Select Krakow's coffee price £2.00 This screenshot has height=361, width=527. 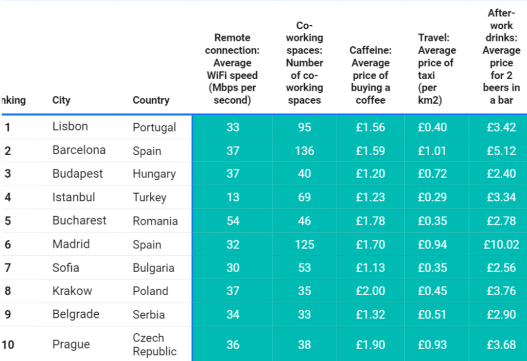(371, 291)
